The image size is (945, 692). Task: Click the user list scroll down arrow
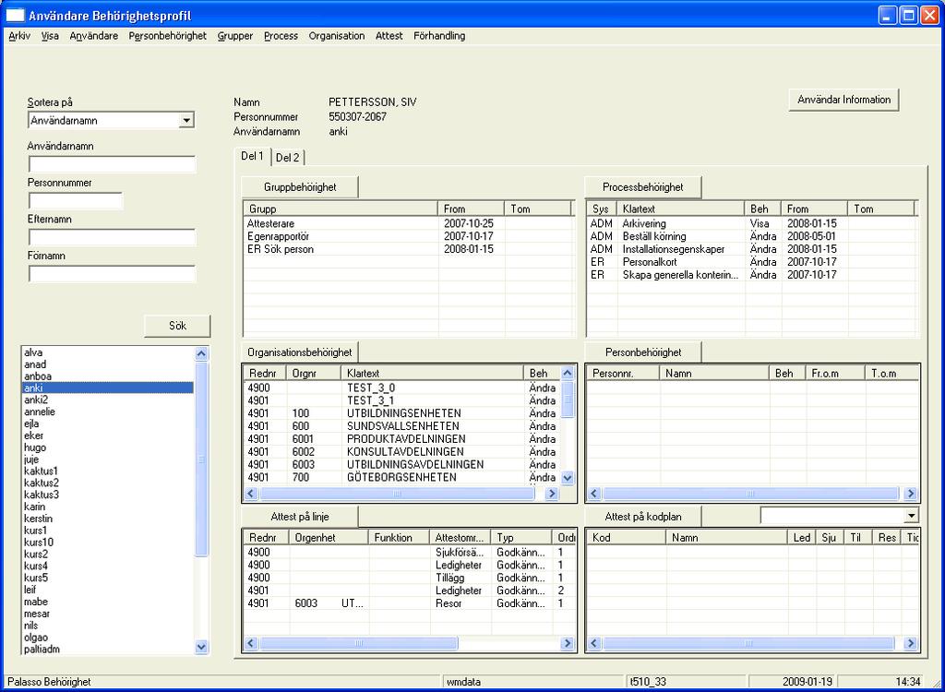point(201,647)
